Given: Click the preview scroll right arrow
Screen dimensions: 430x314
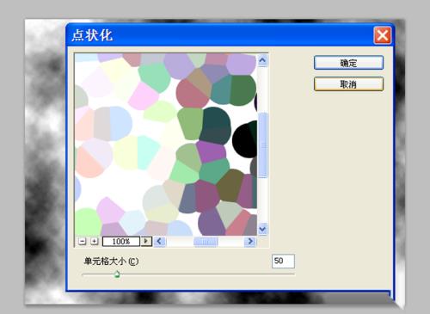Looking at the screenshot, I should coord(250,242).
